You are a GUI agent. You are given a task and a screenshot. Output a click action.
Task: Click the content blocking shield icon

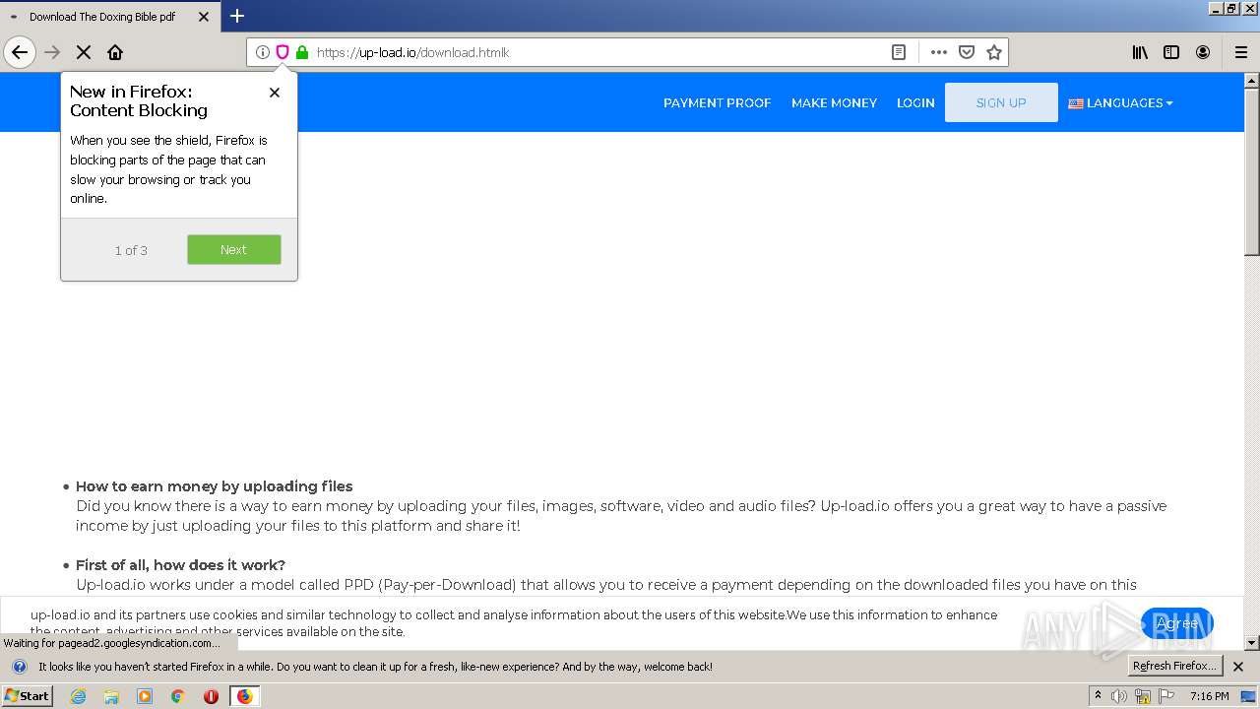pos(283,52)
